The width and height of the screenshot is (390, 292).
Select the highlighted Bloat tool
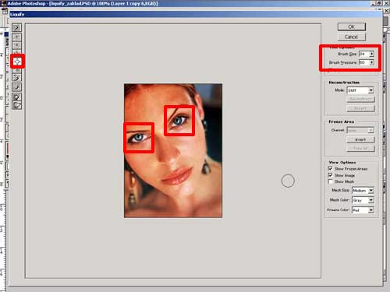(x=17, y=62)
